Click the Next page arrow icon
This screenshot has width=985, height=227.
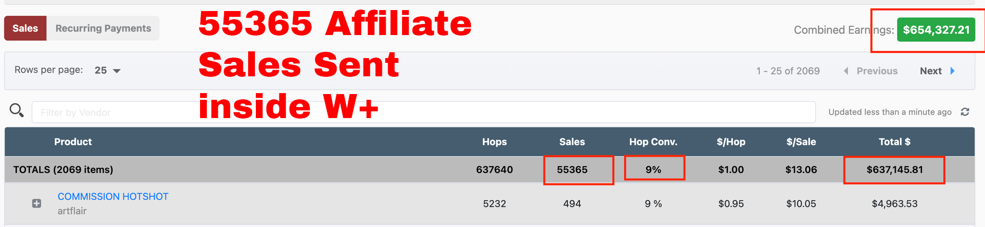click(952, 71)
